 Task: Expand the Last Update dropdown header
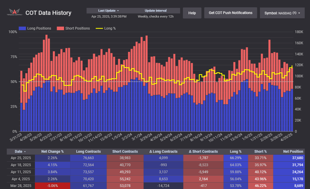[x=109, y=11]
